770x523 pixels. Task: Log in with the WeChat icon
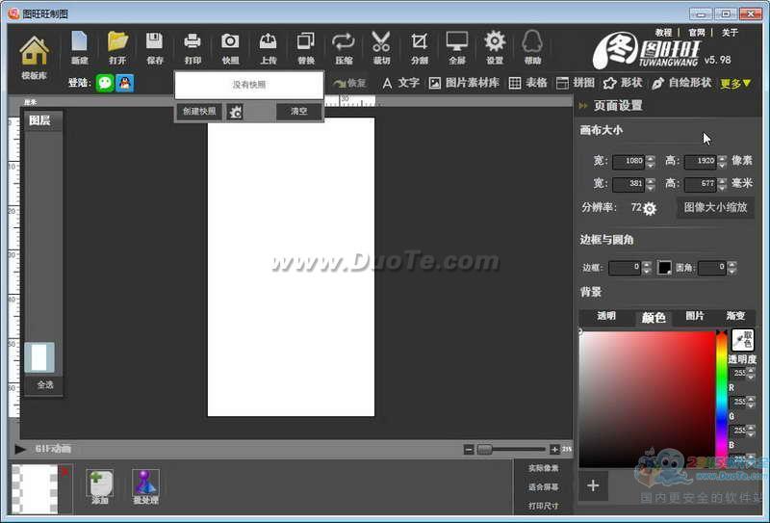(105, 83)
